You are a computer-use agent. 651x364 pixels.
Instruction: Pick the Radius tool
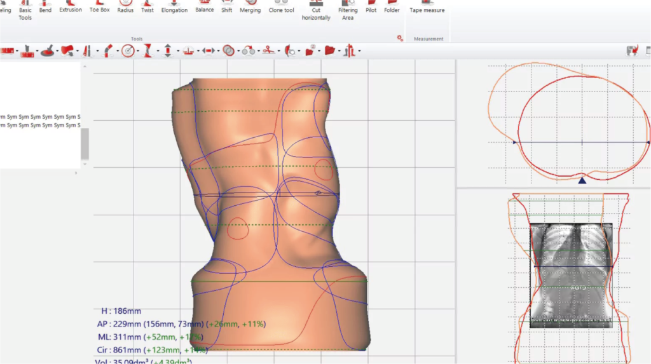[125, 7]
